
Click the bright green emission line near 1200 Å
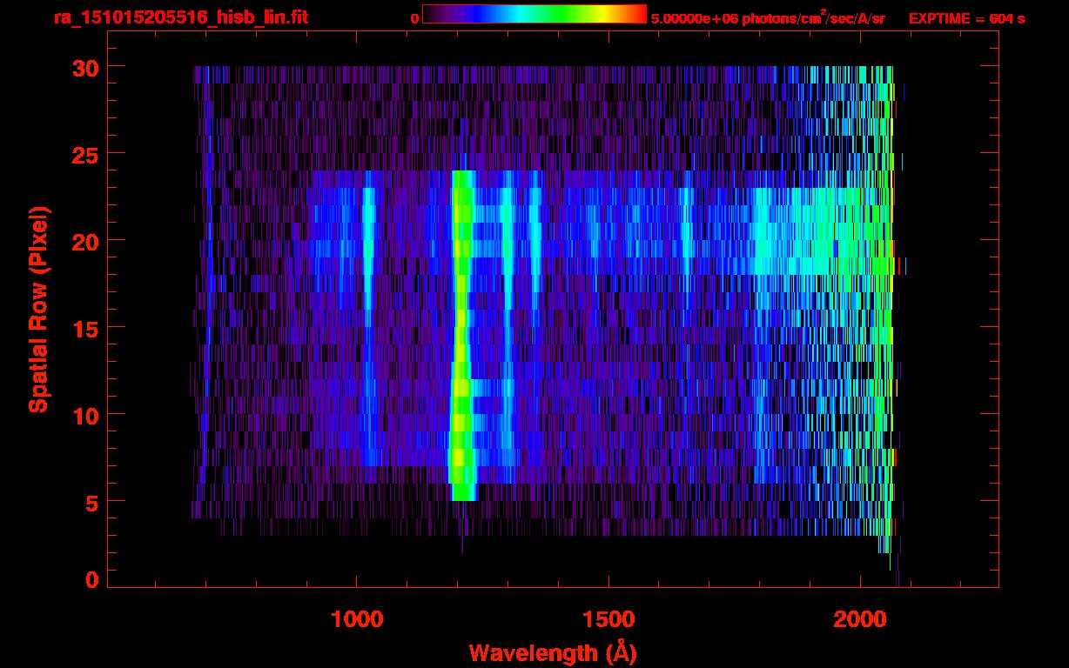coord(461,331)
